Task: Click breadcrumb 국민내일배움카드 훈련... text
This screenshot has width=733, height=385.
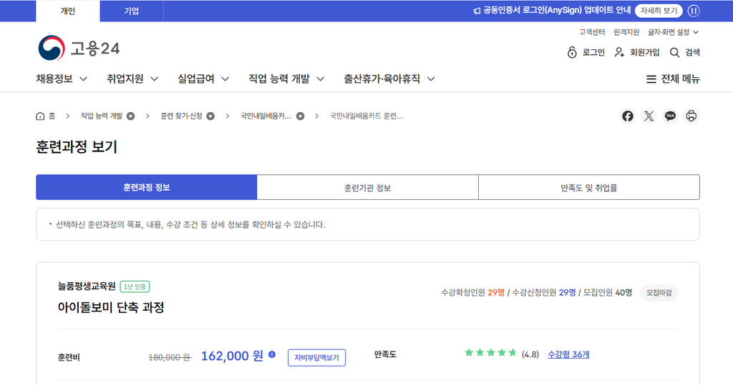Action: coord(366,116)
